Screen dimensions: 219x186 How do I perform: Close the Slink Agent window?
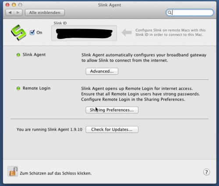pos(7,5)
